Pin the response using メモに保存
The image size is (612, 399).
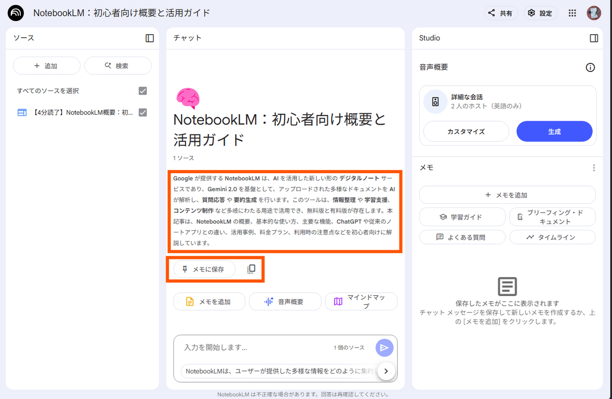coord(203,269)
